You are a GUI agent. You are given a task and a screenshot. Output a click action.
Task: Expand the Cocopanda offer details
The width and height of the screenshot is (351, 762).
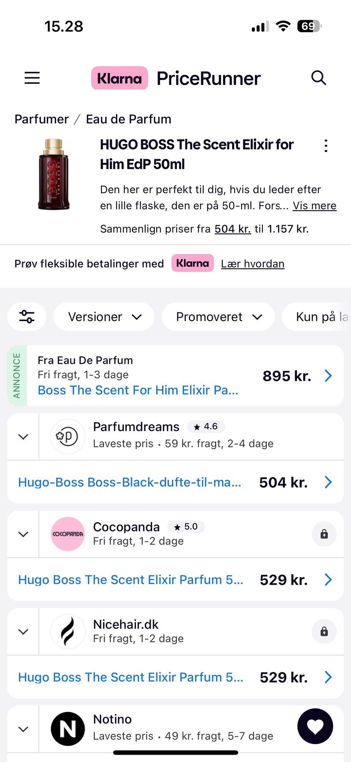tap(23, 534)
